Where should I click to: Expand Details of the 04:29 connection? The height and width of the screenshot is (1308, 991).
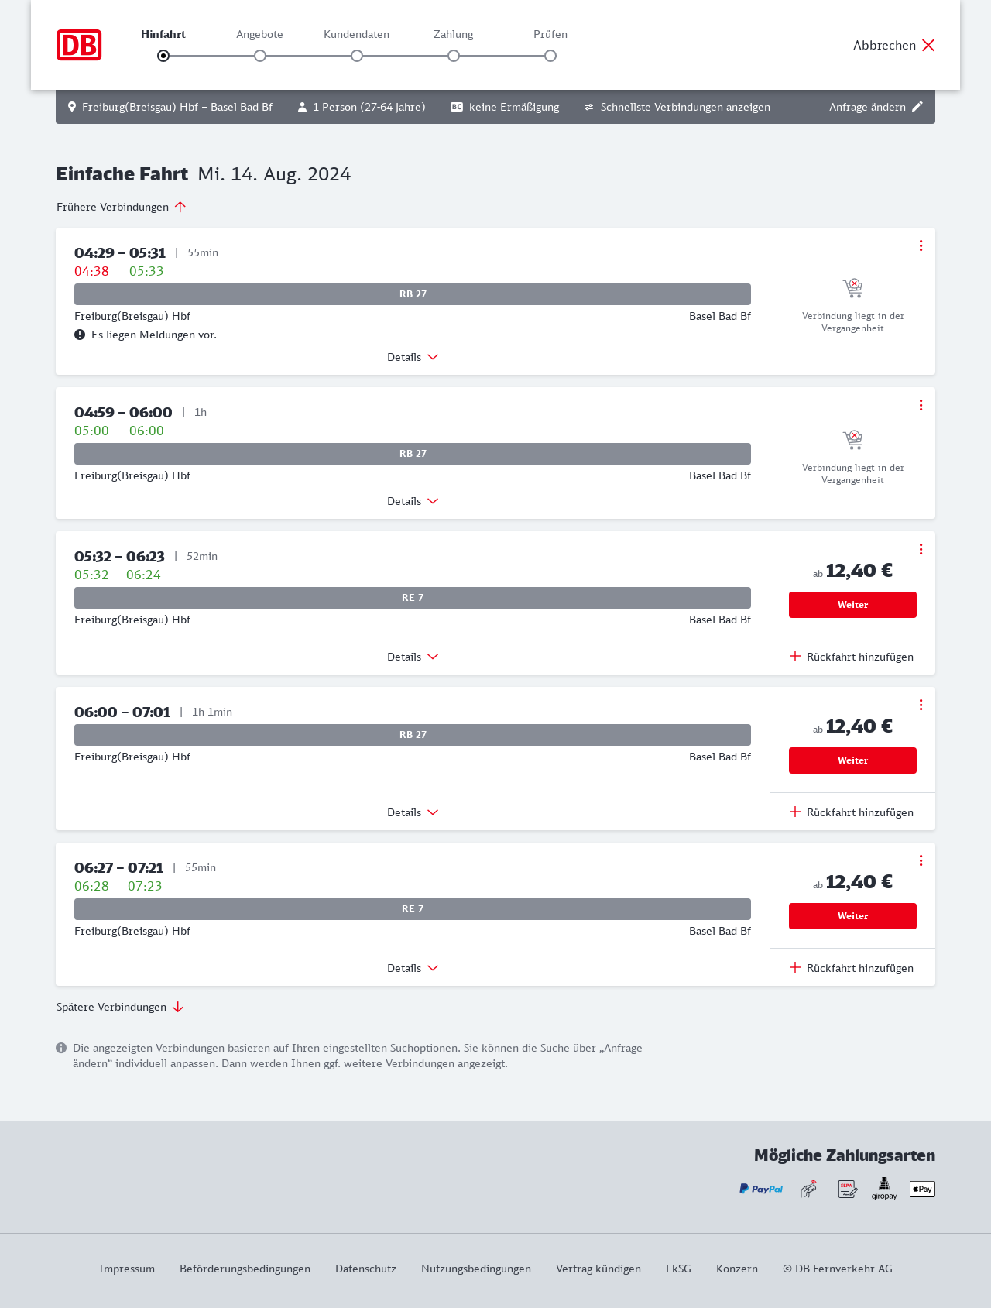(x=413, y=357)
